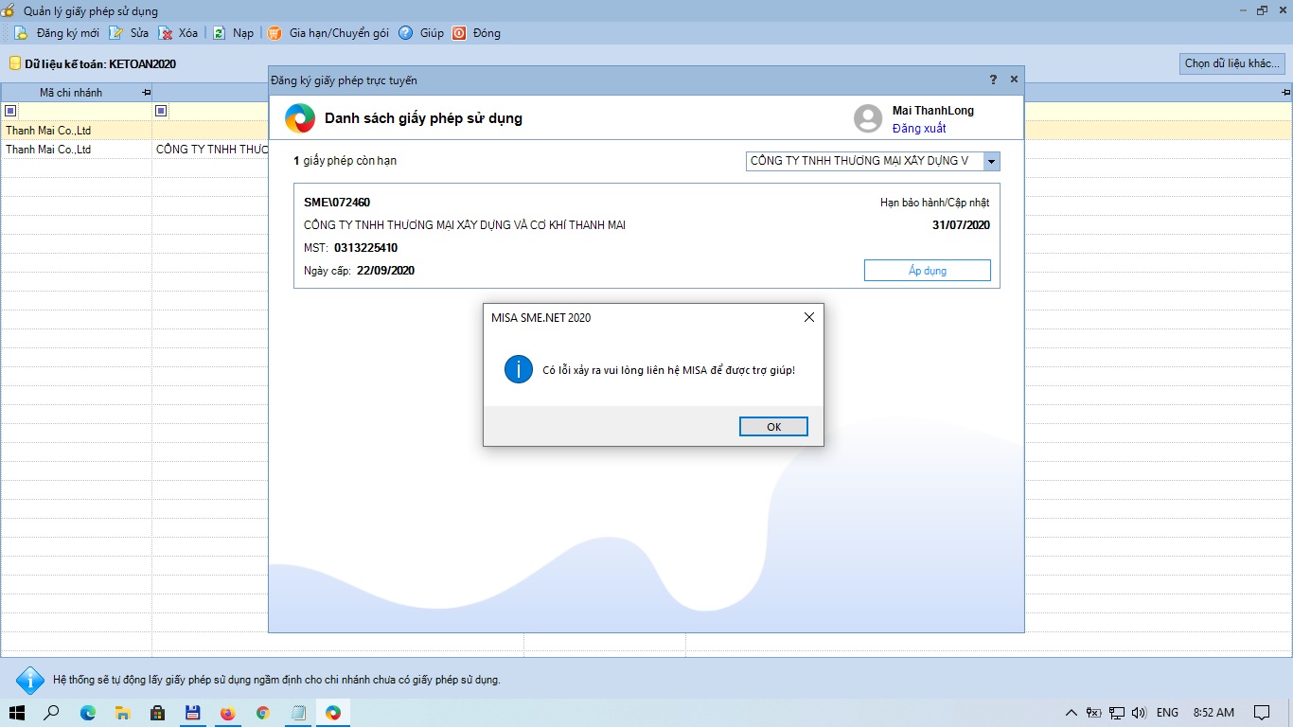Open File Explorer from the taskbar
The image size is (1293, 727).
[x=122, y=713]
